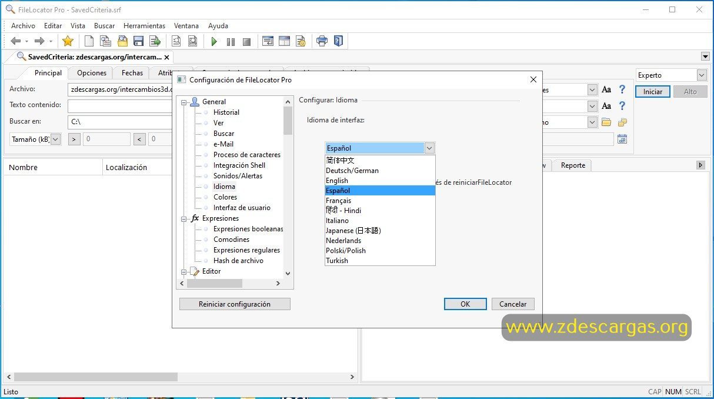714x399 pixels.
Task: Stop the search with square stop icon
Action: (x=247, y=42)
